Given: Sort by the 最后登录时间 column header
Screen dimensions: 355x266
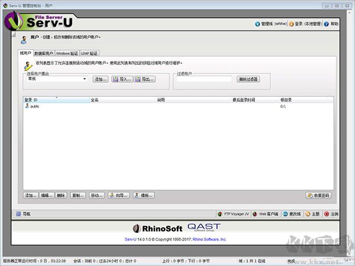Looking at the screenshot, I should [x=256, y=100].
